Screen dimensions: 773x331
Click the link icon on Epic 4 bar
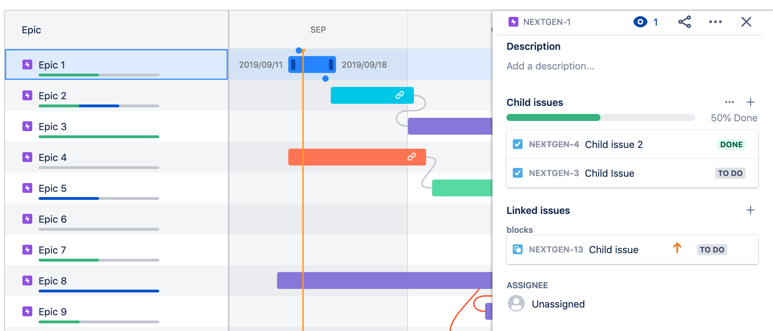pos(411,157)
